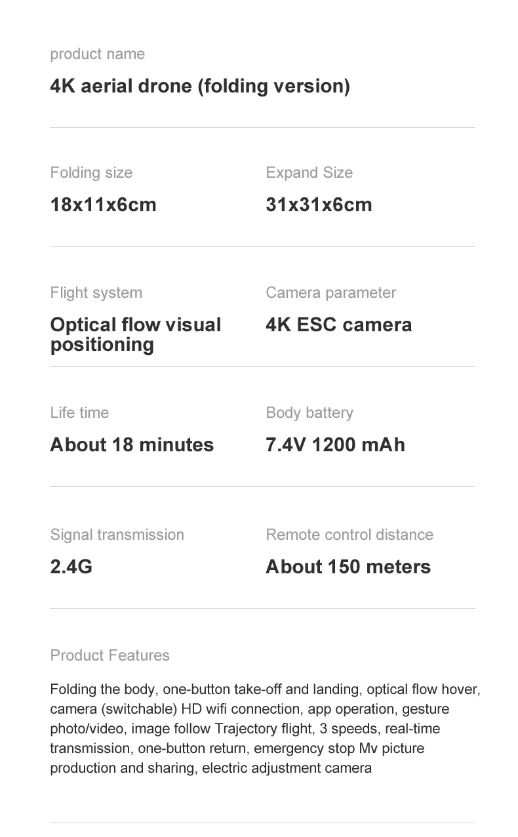Viewport: 518px width, 837px height.
Task: Click the 'Flight system' label
Action: [x=96, y=293]
